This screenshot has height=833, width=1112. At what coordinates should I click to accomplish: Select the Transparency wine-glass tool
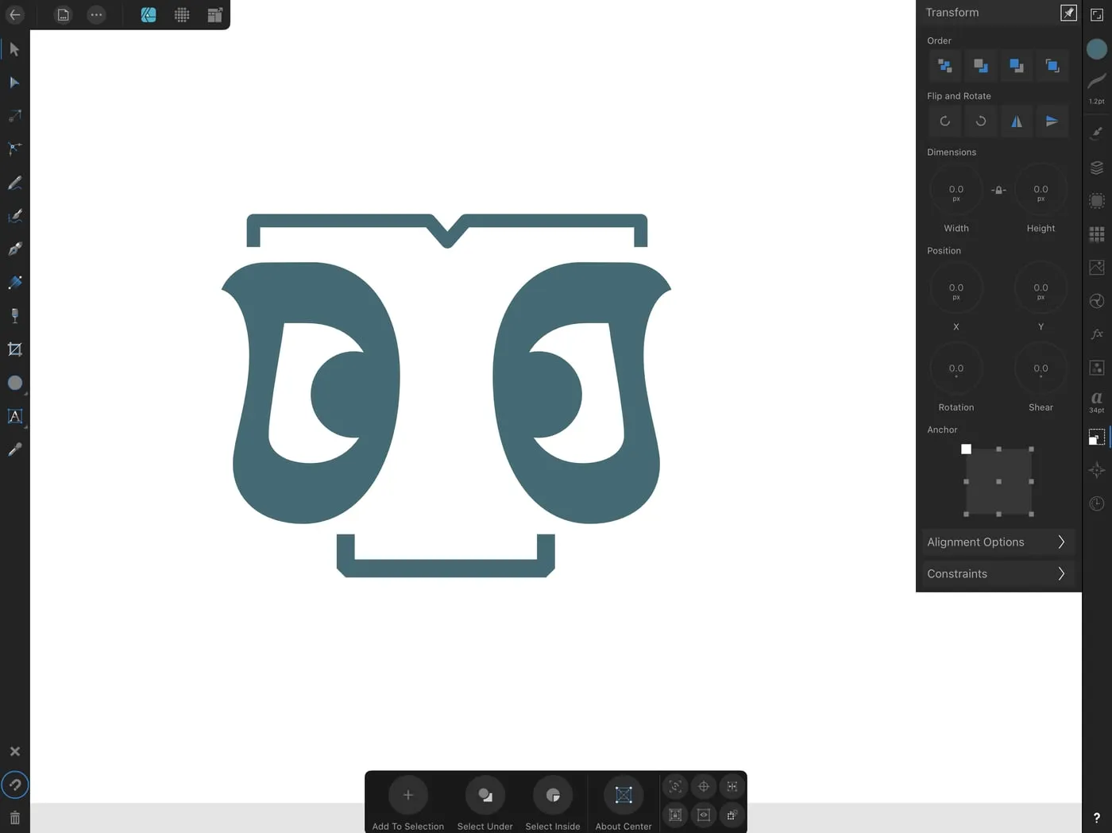tap(14, 316)
